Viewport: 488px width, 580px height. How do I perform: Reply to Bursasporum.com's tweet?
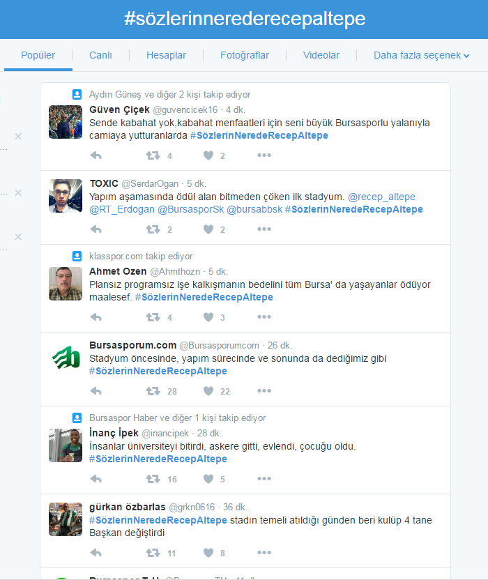tap(96, 391)
